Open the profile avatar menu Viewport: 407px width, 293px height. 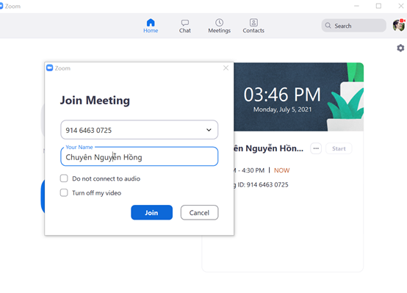click(x=399, y=25)
